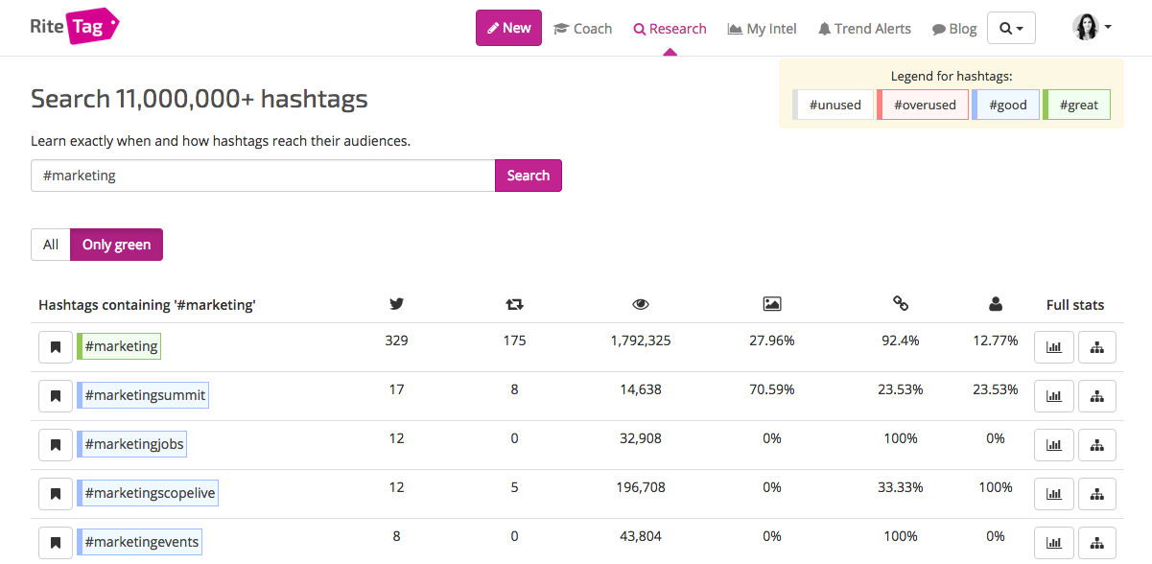Click the comparison network icon for #marketingsummit
This screenshot has height=564, width=1152.
(x=1096, y=396)
